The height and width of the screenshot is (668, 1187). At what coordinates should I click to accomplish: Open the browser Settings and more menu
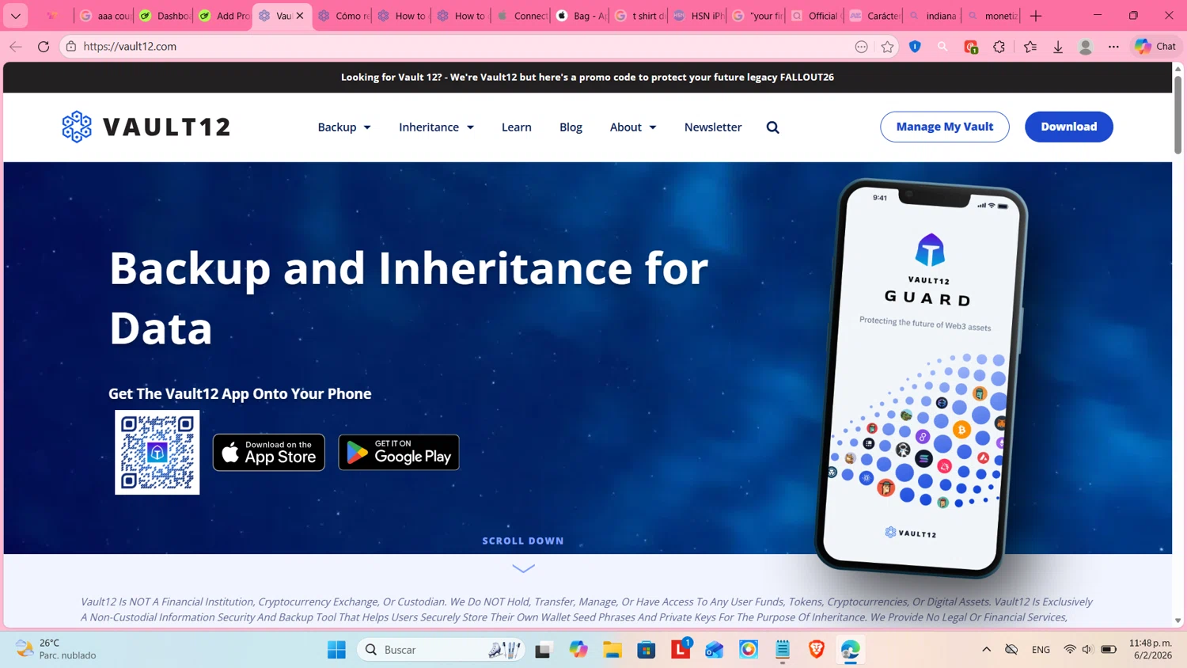(x=1113, y=47)
